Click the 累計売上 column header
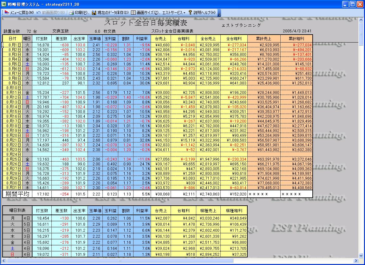The width and height of the screenshot is (365, 265). tap(264, 39)
